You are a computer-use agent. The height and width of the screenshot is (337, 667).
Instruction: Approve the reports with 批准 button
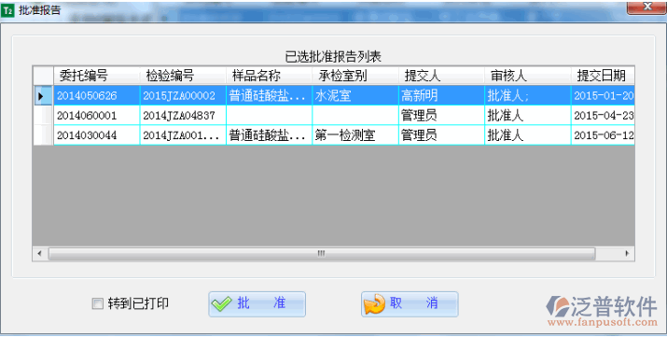[257, 303]
